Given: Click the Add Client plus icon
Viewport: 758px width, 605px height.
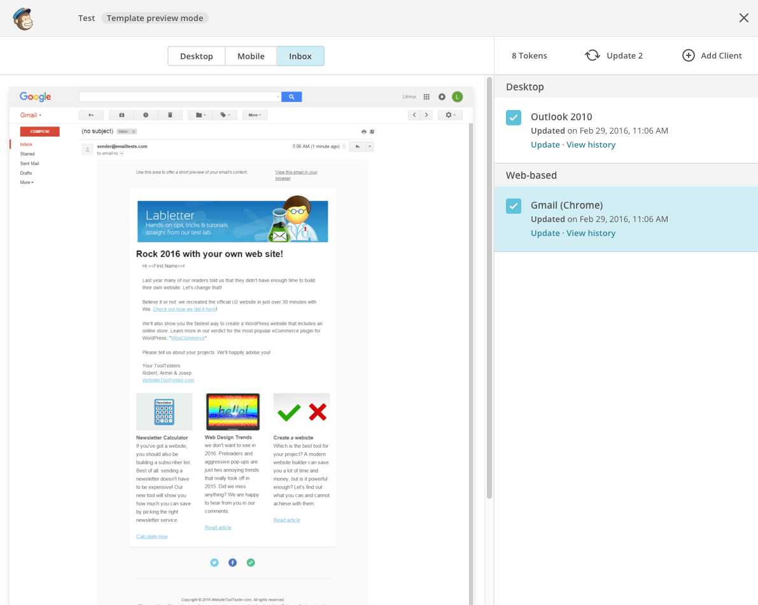Looking at the screenshot, I should point(689,55).
